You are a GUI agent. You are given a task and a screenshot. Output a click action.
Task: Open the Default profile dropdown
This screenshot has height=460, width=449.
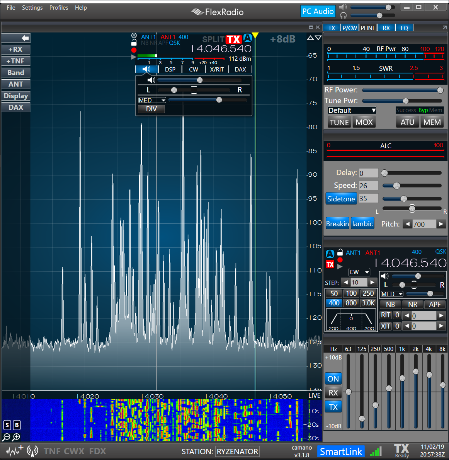(352, 111)
